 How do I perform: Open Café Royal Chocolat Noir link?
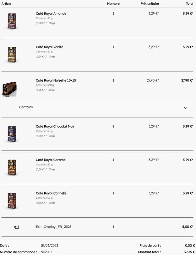[x=55, y=126]
